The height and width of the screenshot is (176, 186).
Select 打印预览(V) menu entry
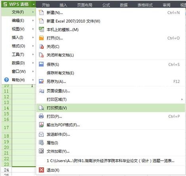coord(111,108)
